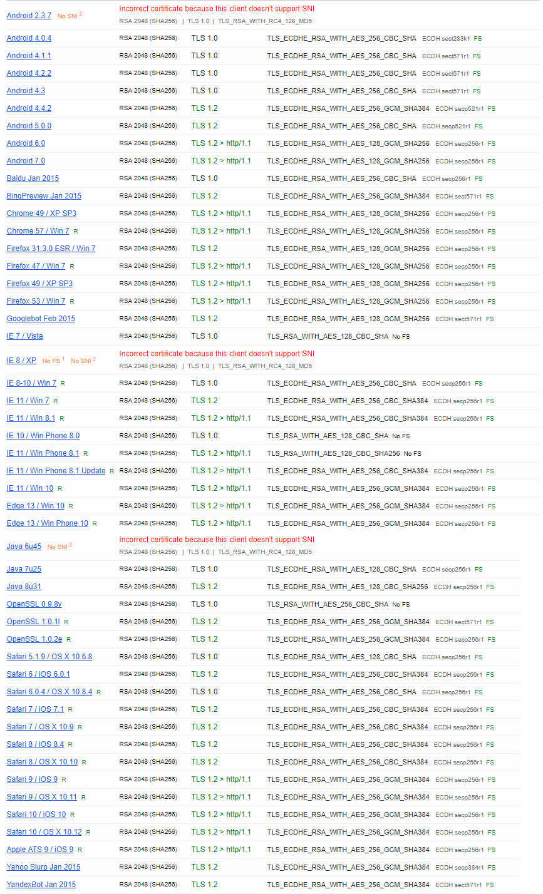Open IE 11 / Win Phone 8.1 Update link

pos(56,471)
